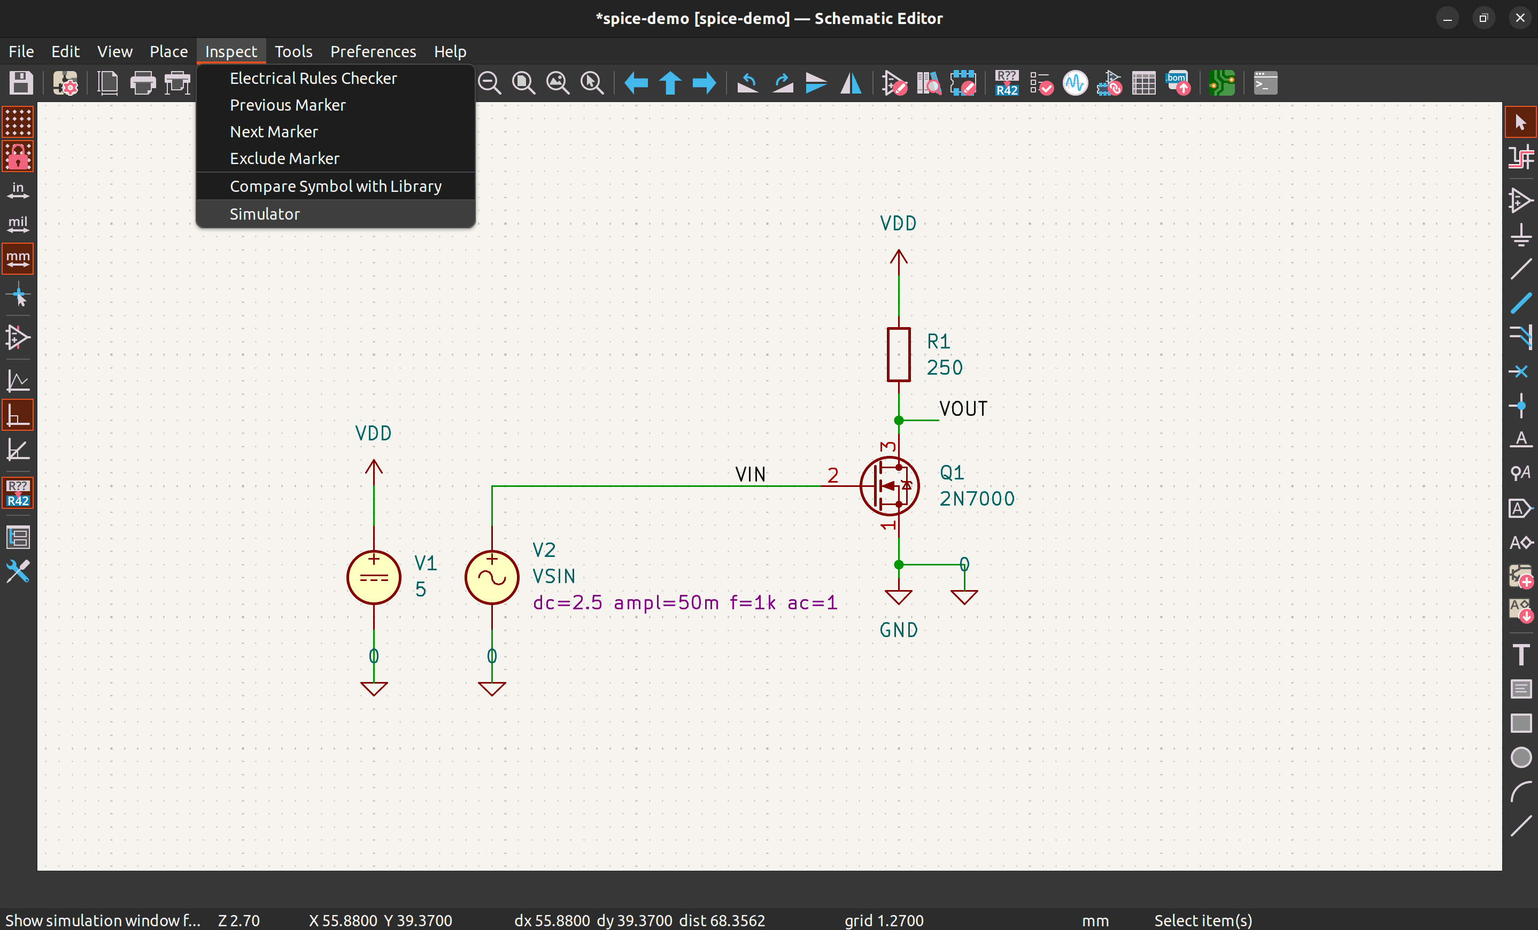
Task: Choose Compare Symbol with Library
Action: pyautogui.click(x=335, y=186)
